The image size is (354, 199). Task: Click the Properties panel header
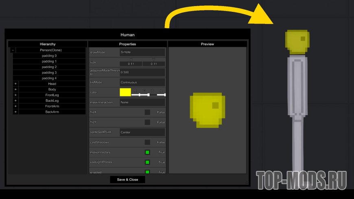(x=127, y=44)
